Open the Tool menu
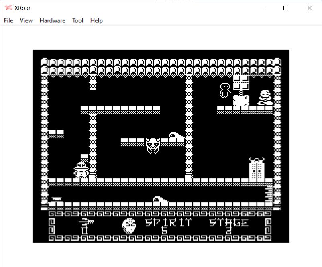322x267 pixels. click(x=77, y=20)
